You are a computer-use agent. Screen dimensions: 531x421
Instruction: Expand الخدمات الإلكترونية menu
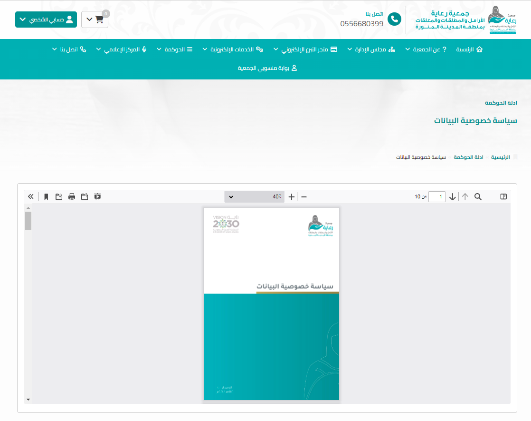(233, 49)
